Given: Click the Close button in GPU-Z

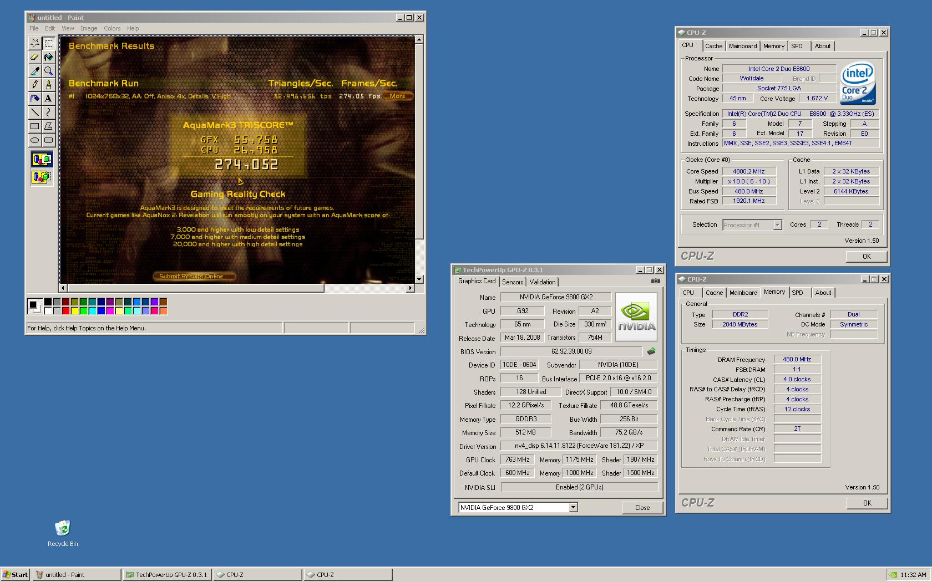Looking at the screenshot, I should 642,507.
